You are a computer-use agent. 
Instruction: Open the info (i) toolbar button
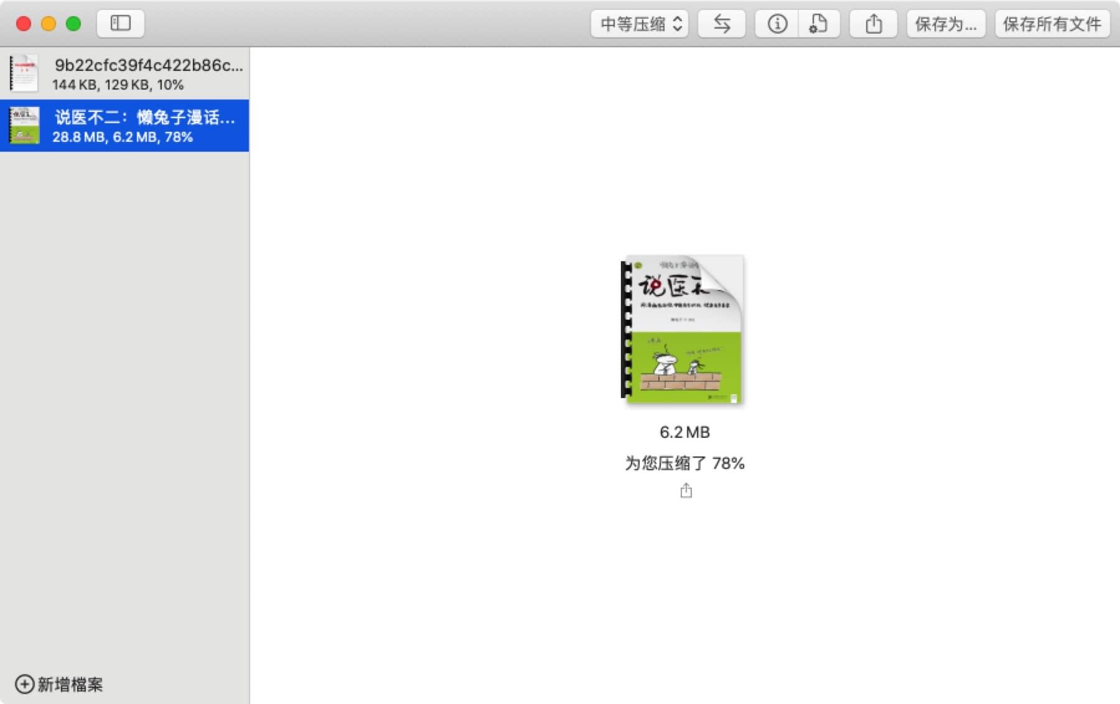[777, 24]
